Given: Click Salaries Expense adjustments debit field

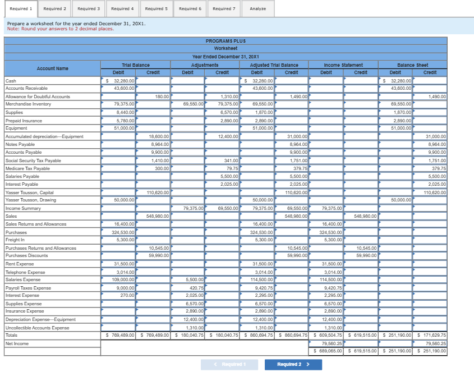Looking at the screenshot, I should tap(188, 279).
